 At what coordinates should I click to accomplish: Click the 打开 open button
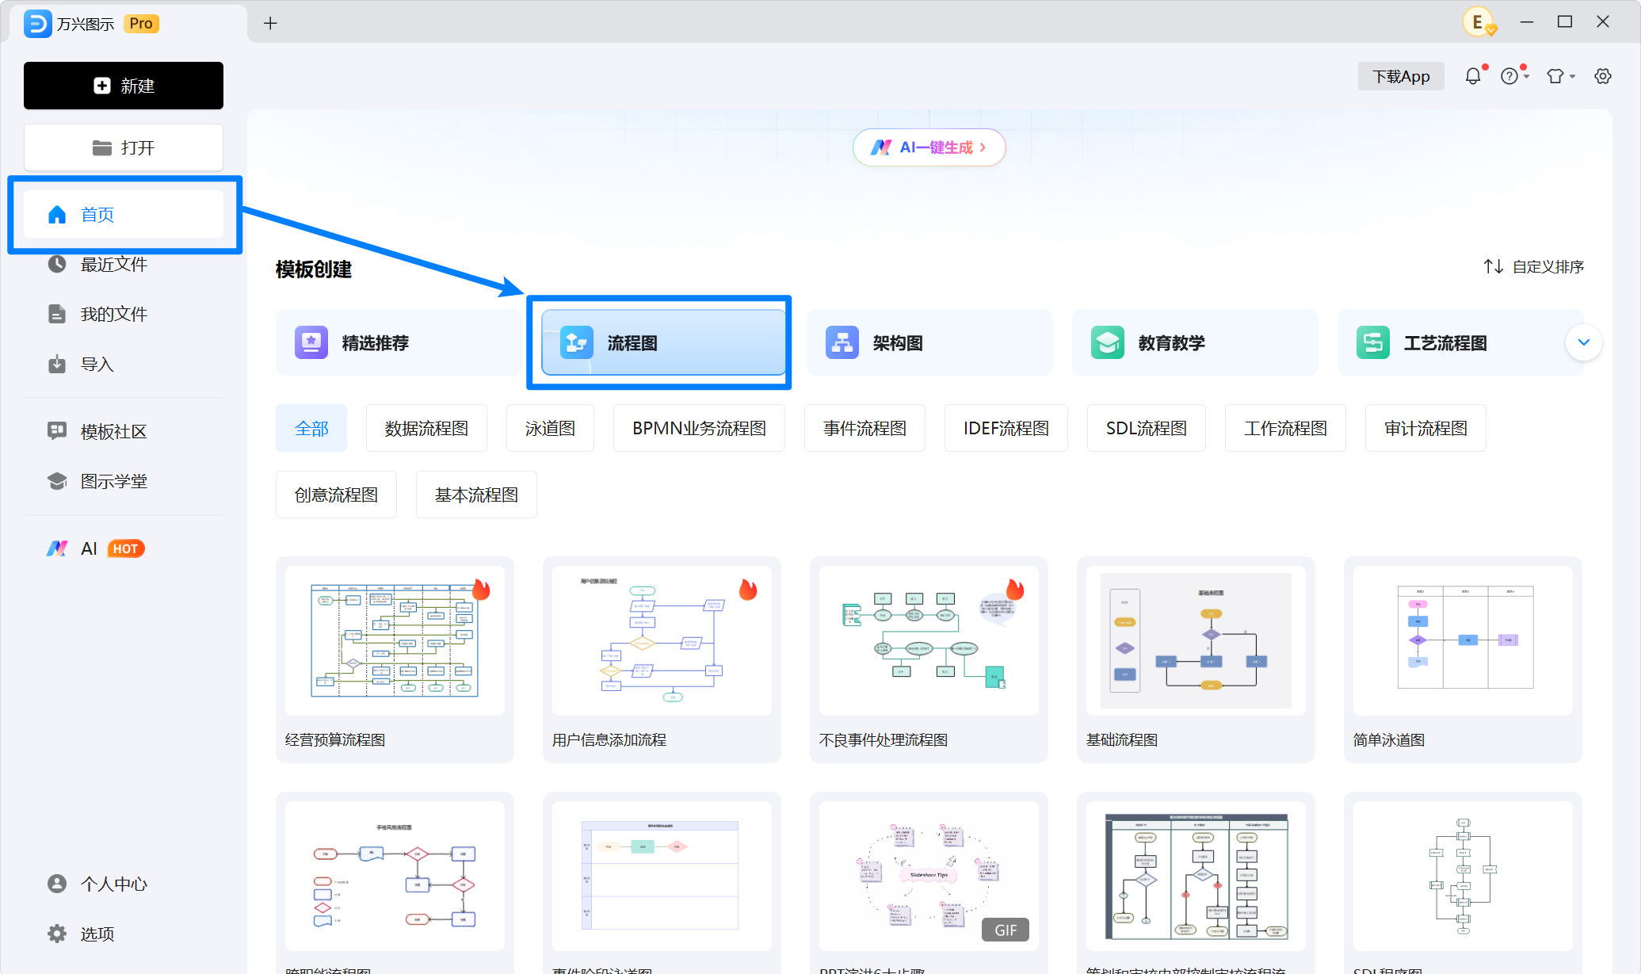tap(124, 147)
